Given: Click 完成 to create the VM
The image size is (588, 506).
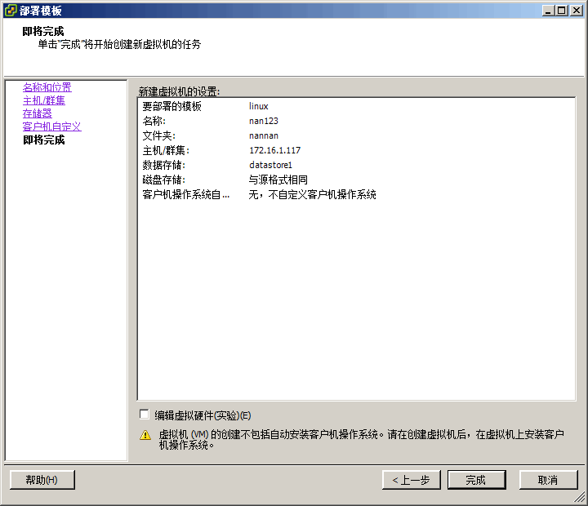Looking at the screenshot, I should click(477, 480).
